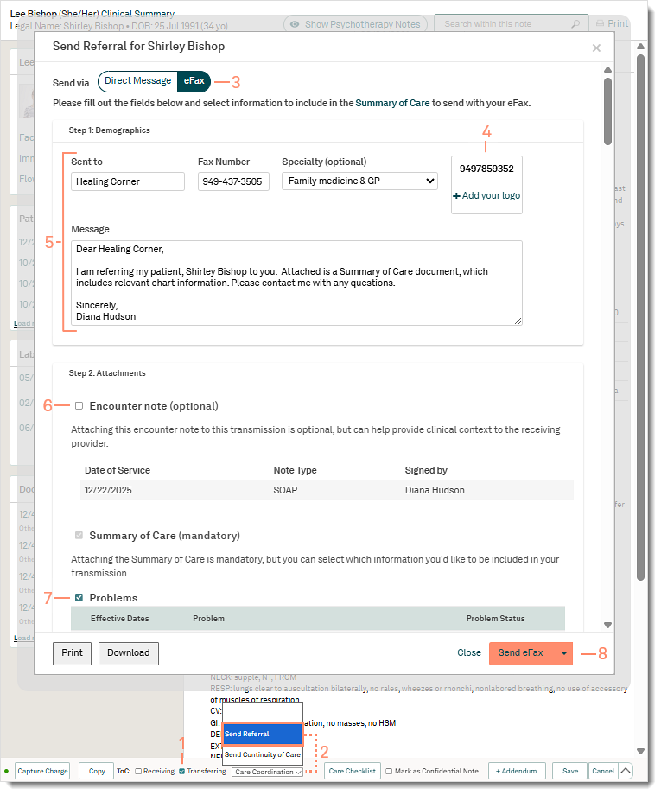Uncheck the Transferring ToC checkbox

pos(182,771)
